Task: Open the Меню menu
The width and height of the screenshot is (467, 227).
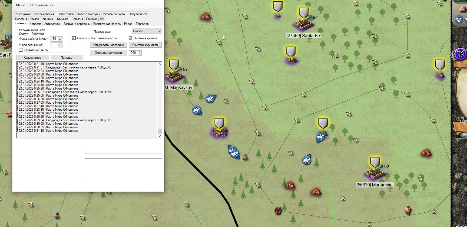Action: point(21,5)
